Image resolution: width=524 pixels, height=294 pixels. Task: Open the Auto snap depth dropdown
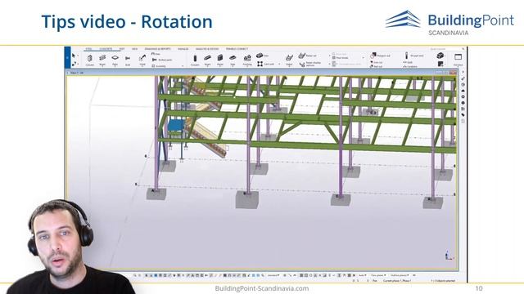click(x=362, y=275)
